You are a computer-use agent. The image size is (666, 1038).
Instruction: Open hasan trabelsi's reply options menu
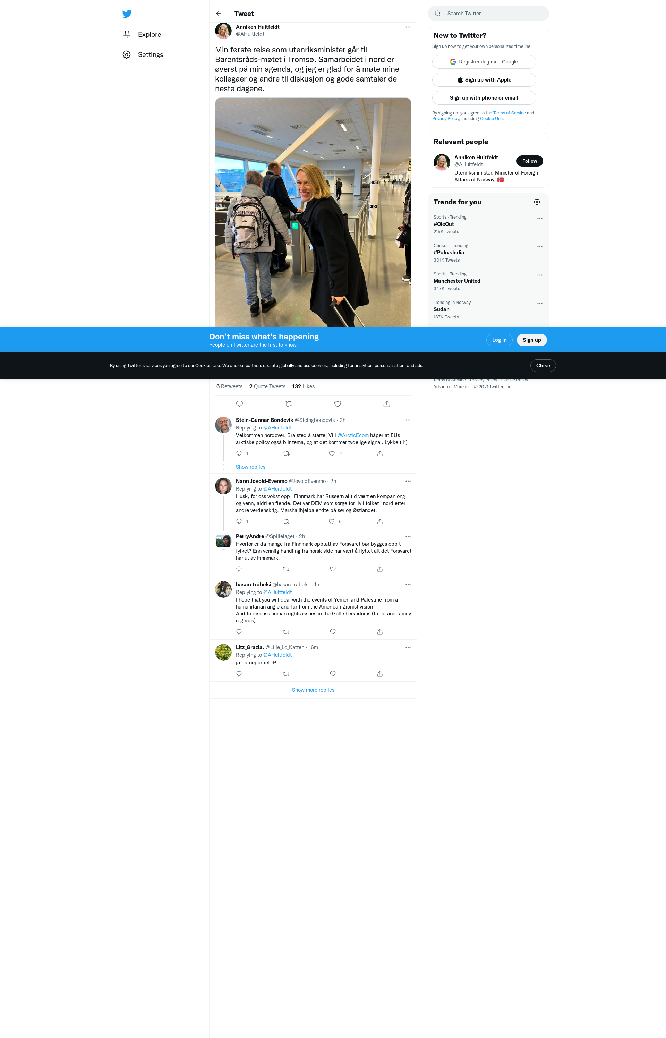point(408,585)
